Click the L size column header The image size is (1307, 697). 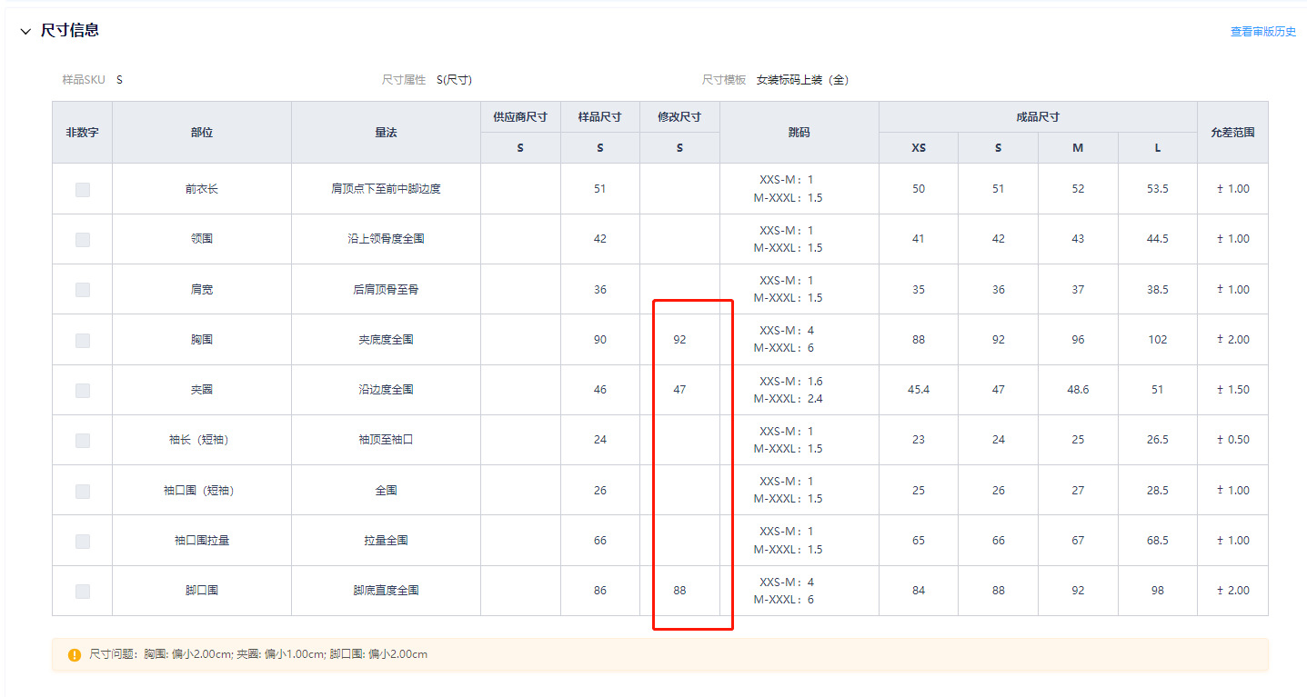pos(1158,148)
